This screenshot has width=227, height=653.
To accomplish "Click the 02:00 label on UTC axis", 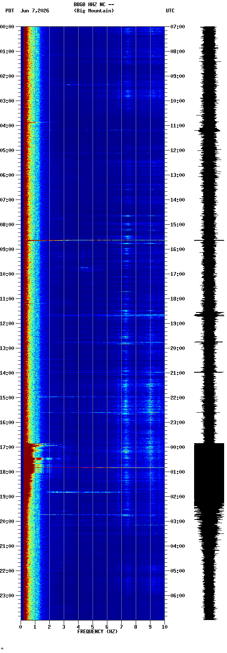I will point(177,497).
